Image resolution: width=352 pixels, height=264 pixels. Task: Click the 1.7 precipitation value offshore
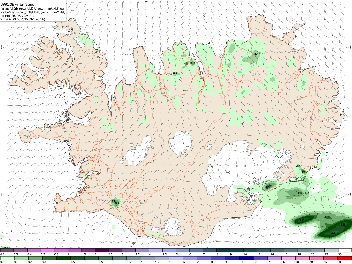click(x=301, y=221)
